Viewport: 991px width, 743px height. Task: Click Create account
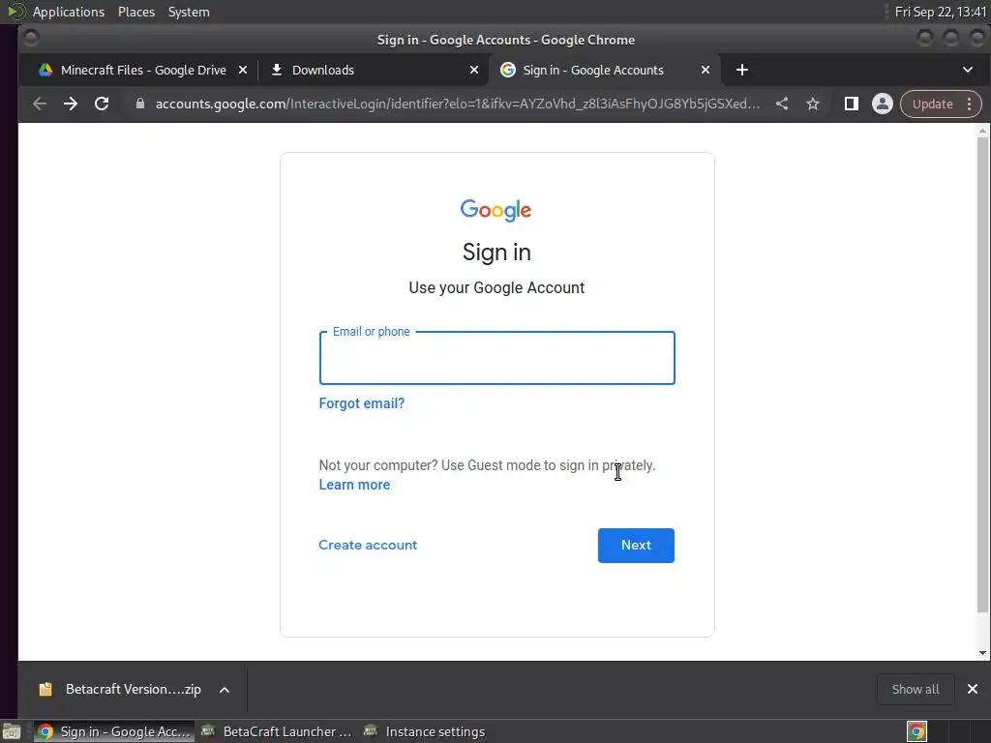pyautogui.click(x=368, y=545)
